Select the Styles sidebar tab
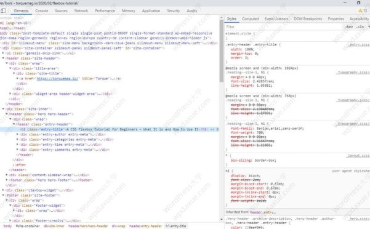This screenshot has width=370, height=229. coord(231,19)
